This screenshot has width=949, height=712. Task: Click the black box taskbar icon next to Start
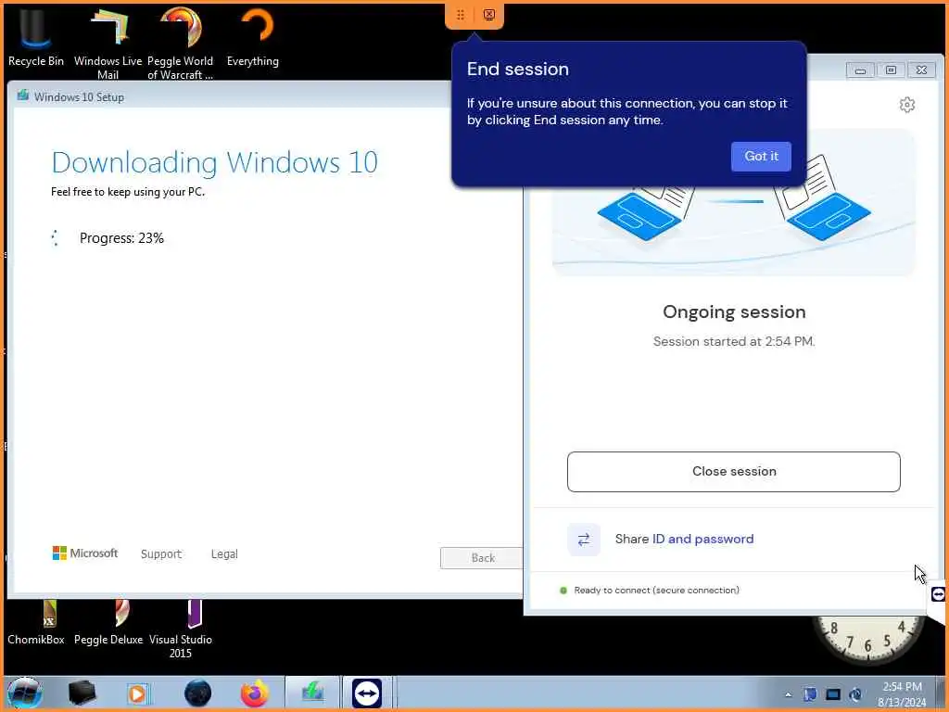pos(82,693)
